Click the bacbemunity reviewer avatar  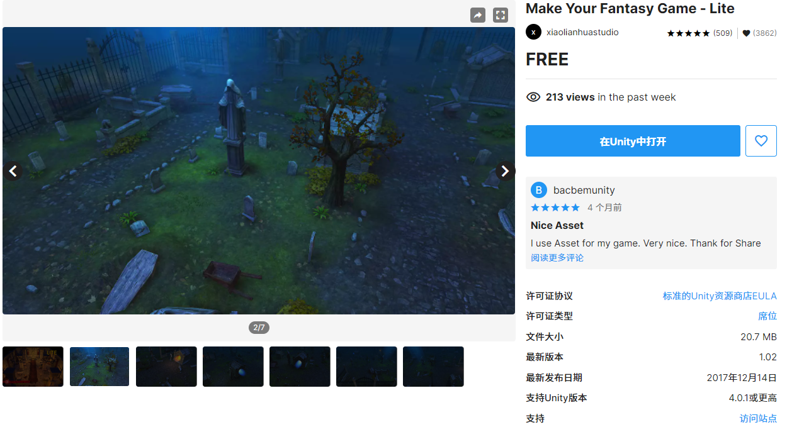click(539, 190)
